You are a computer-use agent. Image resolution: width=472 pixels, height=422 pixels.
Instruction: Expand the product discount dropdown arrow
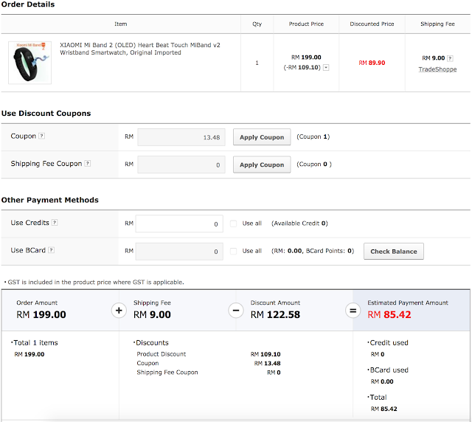point(326,67)
